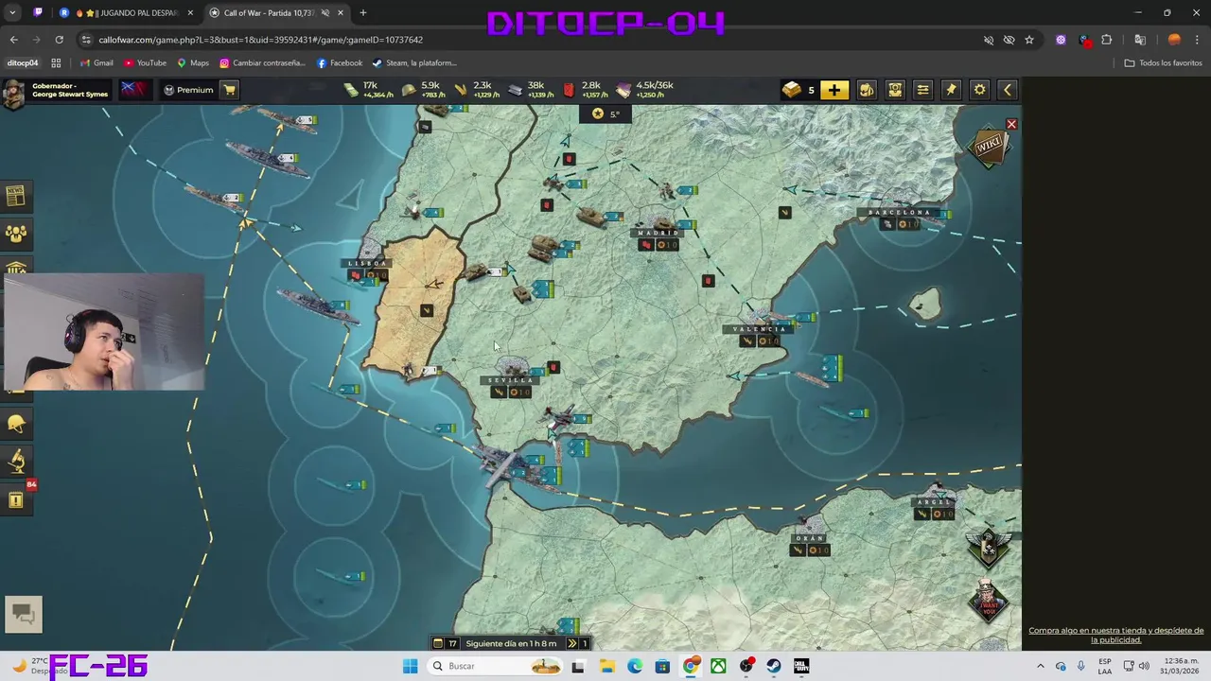Open the 'Steam, la plataform...' bookmark

point(414,63)
